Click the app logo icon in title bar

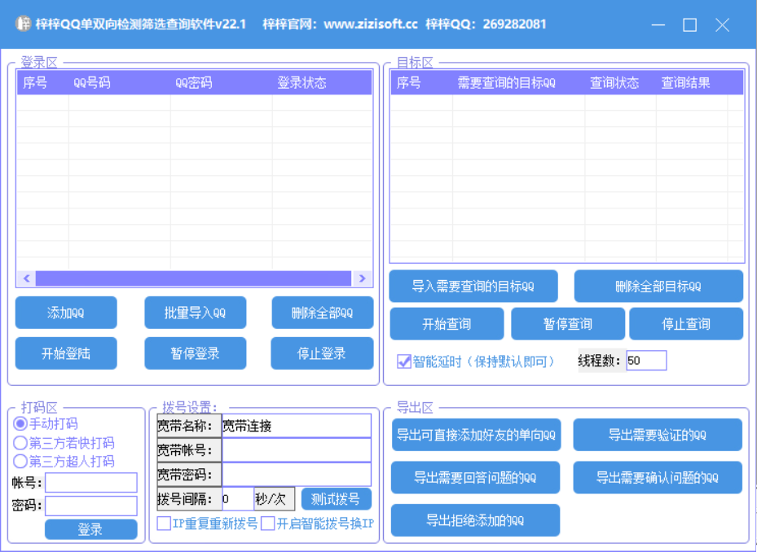[23, 24]
